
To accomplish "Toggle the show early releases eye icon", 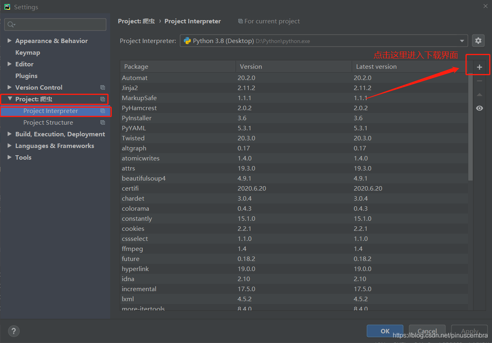I will click(479, 108).
